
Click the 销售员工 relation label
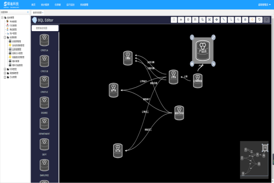tap(148, 130)
